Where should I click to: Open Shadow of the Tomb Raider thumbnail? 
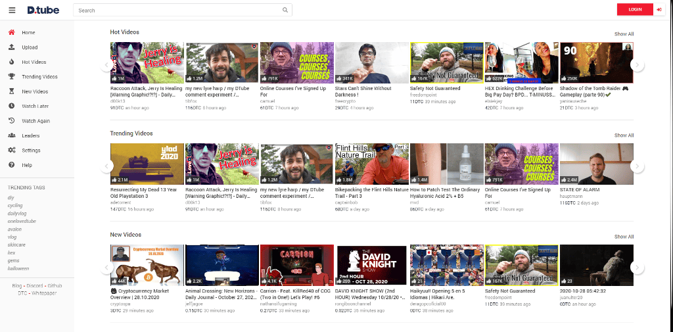pos(597,62)
